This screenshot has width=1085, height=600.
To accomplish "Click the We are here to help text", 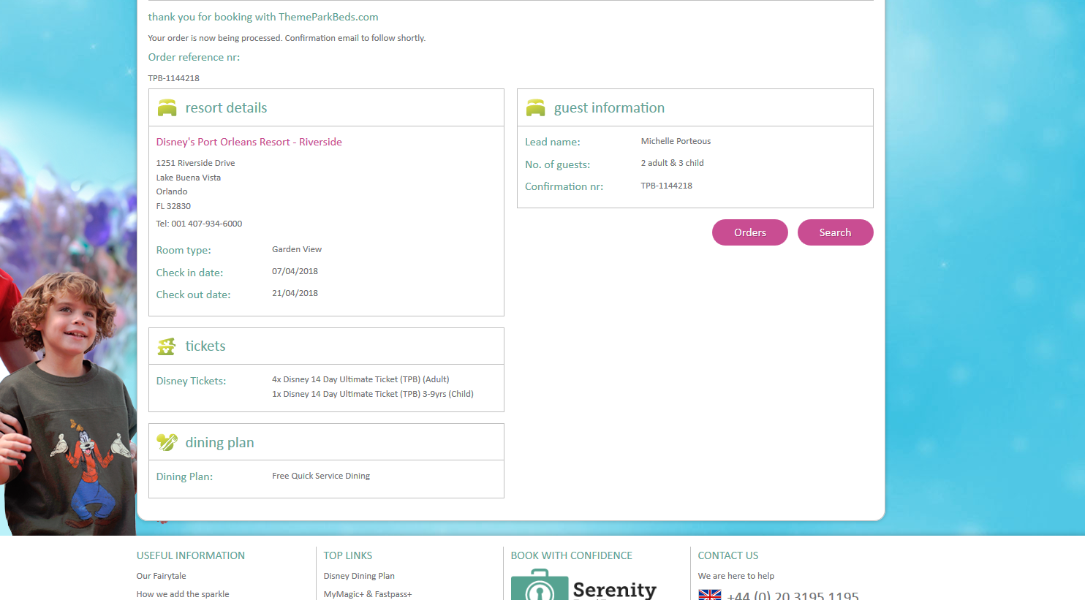I will tap(736, 576).
